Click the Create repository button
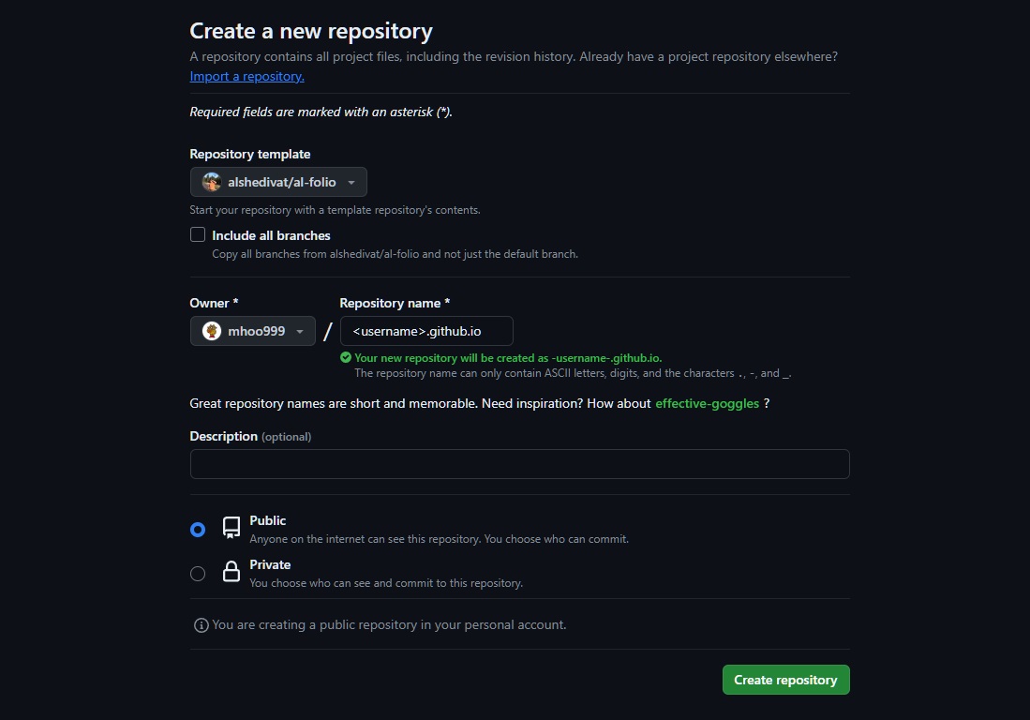Viewport: 1030px width, 720px height. pos(785,680)
